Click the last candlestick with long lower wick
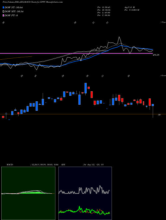Screen dimensions: 166x220 153,110
